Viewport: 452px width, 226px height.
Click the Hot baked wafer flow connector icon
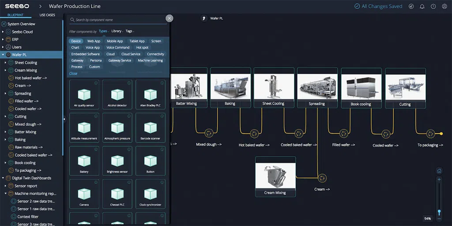click(254, 133)
